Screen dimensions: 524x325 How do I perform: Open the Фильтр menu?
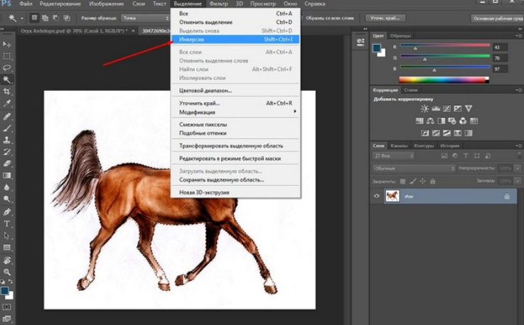(x=218, y=4)
